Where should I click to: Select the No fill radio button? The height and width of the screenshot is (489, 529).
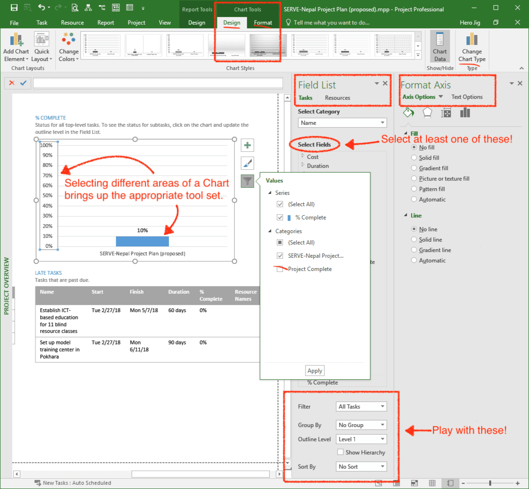414,148
